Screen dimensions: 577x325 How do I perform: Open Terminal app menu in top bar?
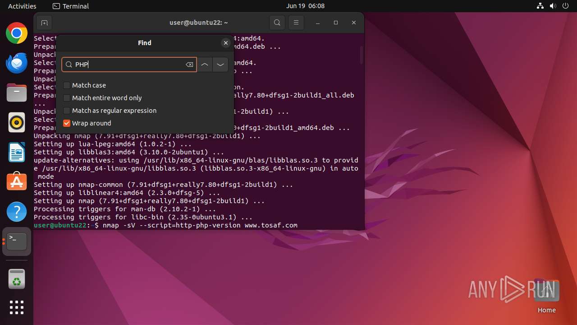click(71, 6)
